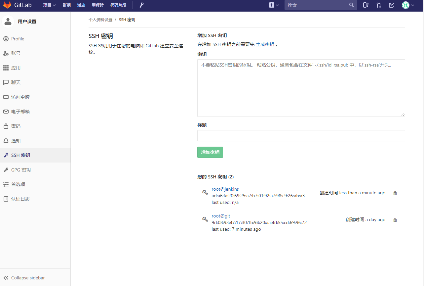
Task: Click inside the 标题 input field
Action: [301, 135]
